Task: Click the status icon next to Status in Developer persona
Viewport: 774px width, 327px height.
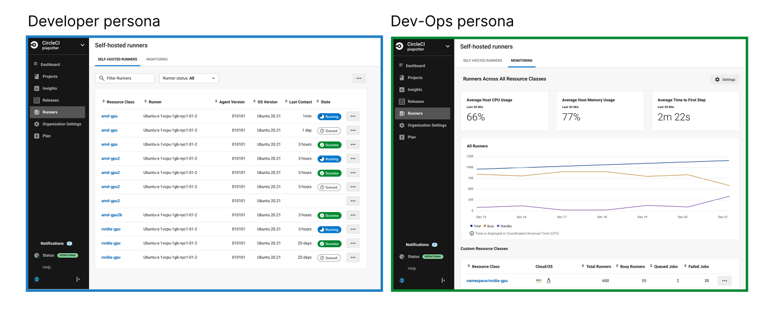Action: 37,255
